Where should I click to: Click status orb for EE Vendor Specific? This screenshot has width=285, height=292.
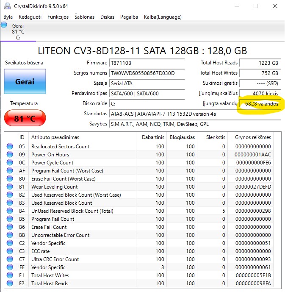tap(10, 267)
